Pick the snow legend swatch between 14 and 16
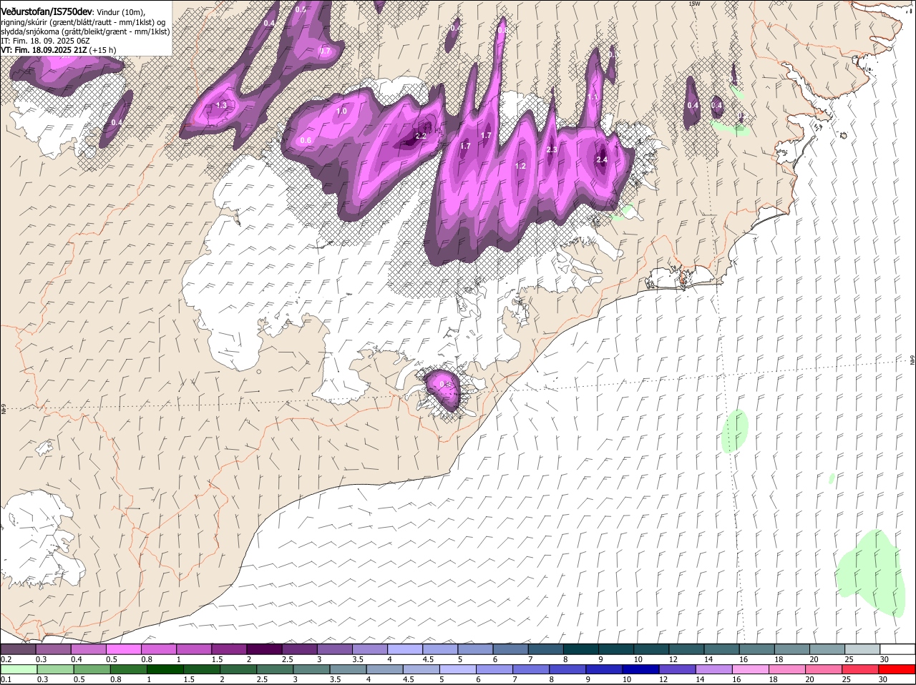This screenshot has width=916, height=685. 722,649
